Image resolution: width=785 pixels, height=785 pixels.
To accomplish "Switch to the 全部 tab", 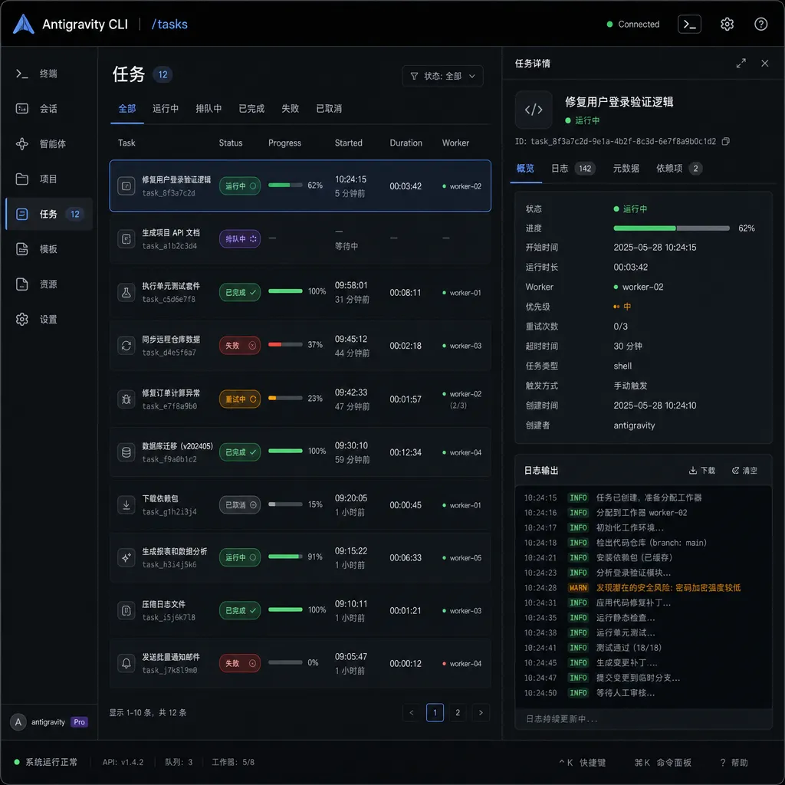I will (127, 109).
